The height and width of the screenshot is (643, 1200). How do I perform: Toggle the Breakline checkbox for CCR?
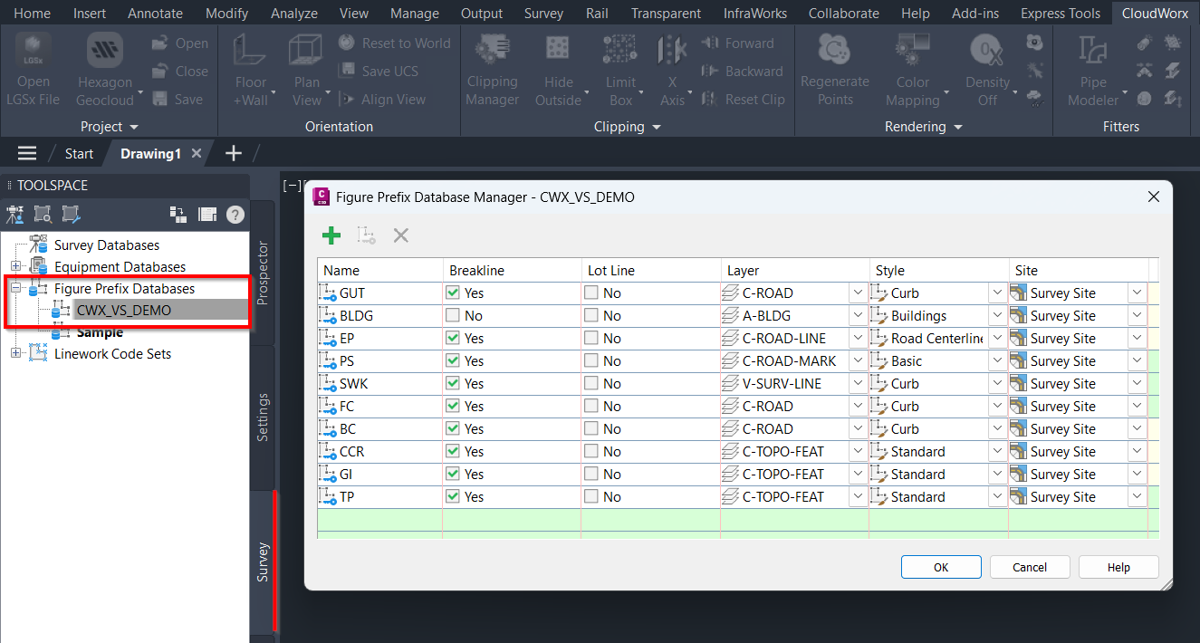point(453,452)
